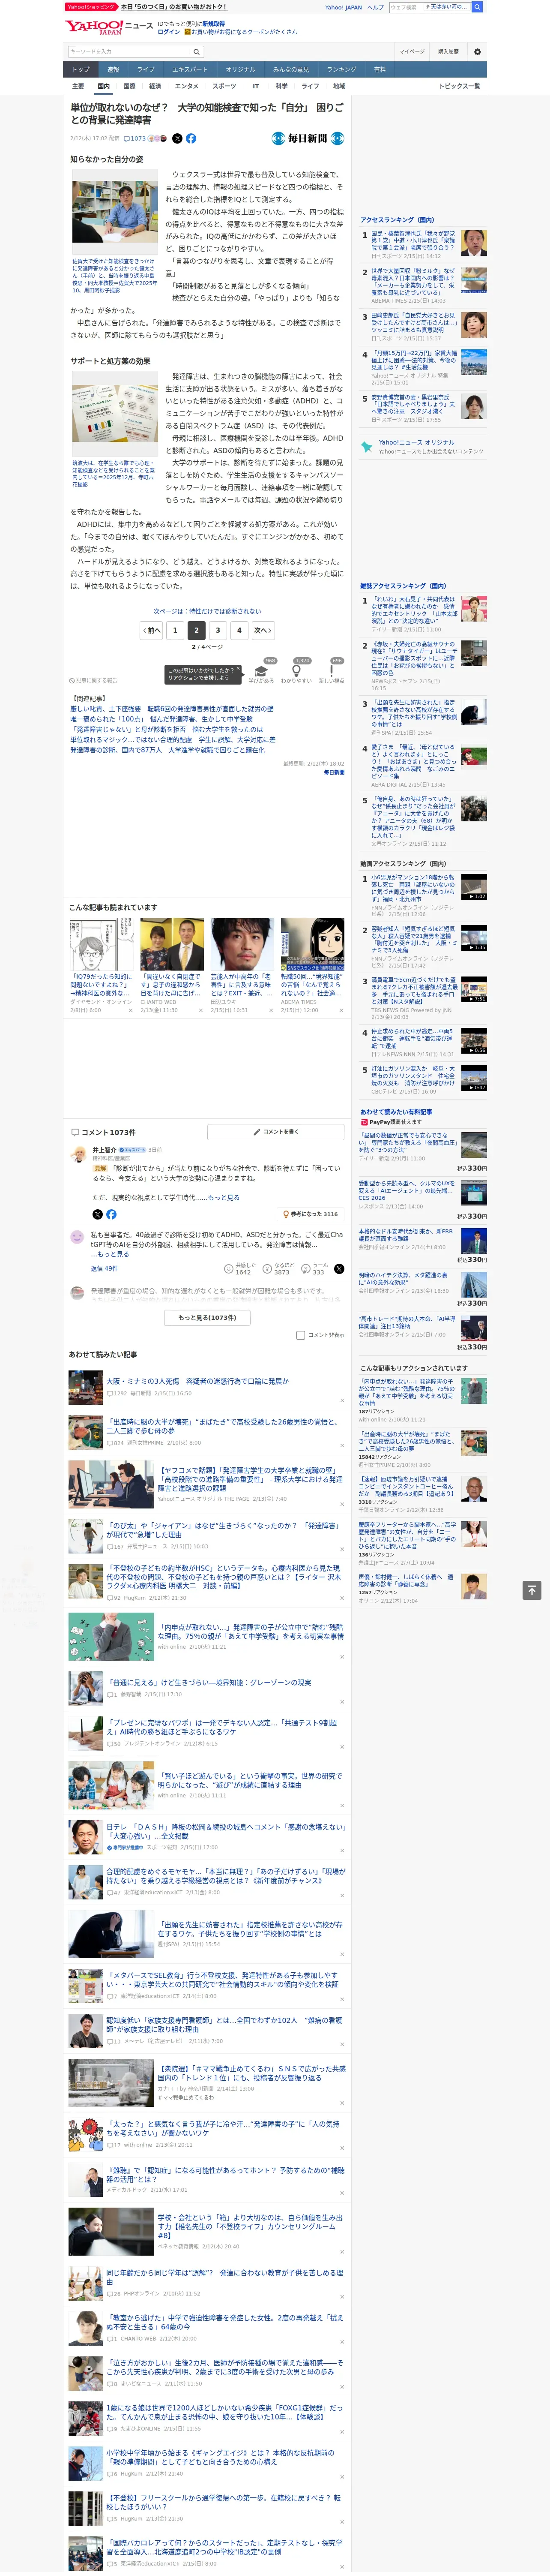The height and width of the screenshot is (2572, 550).
Task: Click the ログイン link
Action: click(169, 32)
